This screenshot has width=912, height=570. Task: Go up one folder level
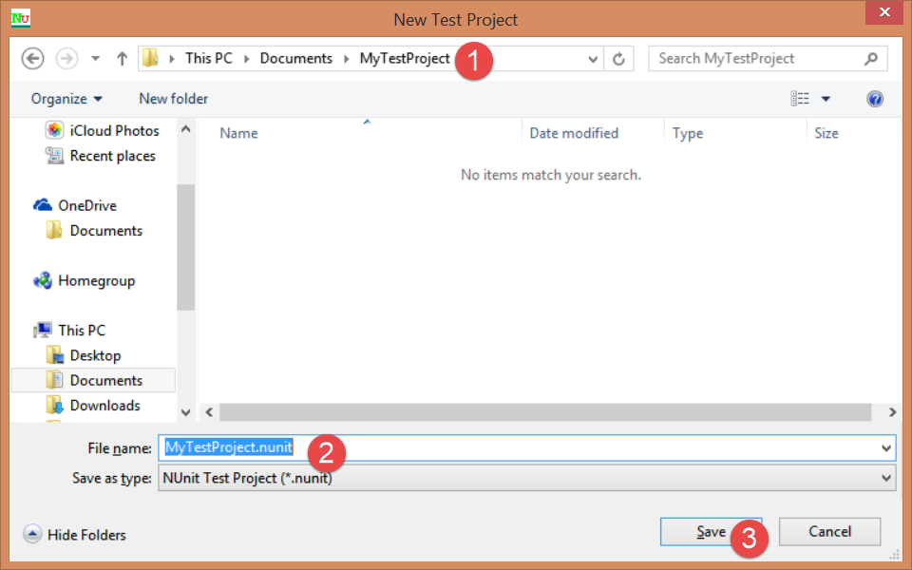[122, 58]
